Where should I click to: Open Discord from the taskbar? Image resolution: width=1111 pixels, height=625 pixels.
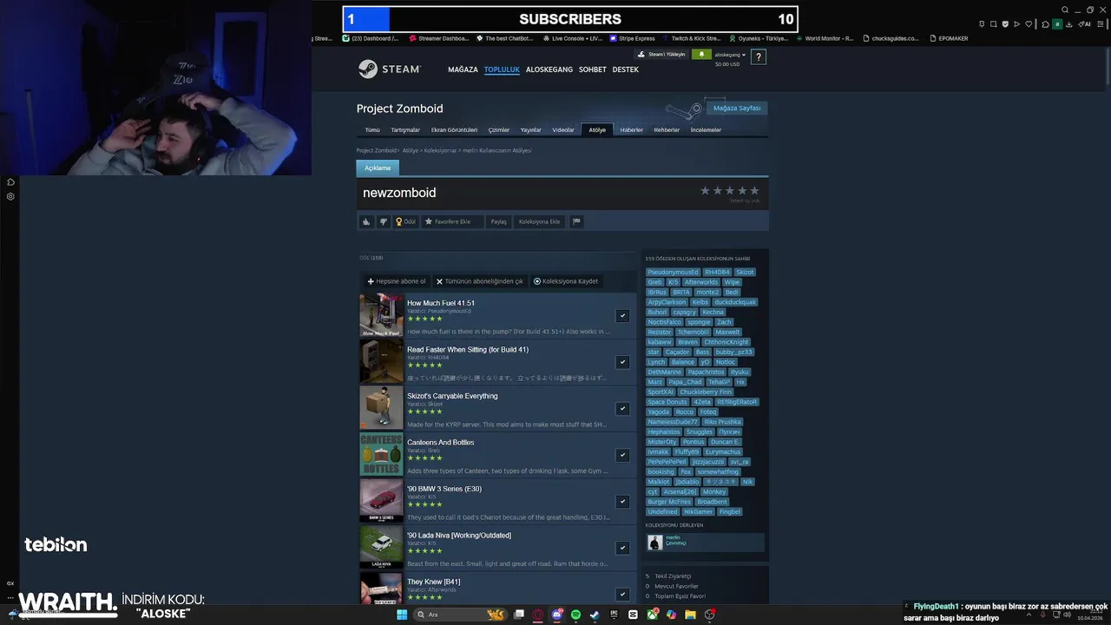(x=557, y=615)
